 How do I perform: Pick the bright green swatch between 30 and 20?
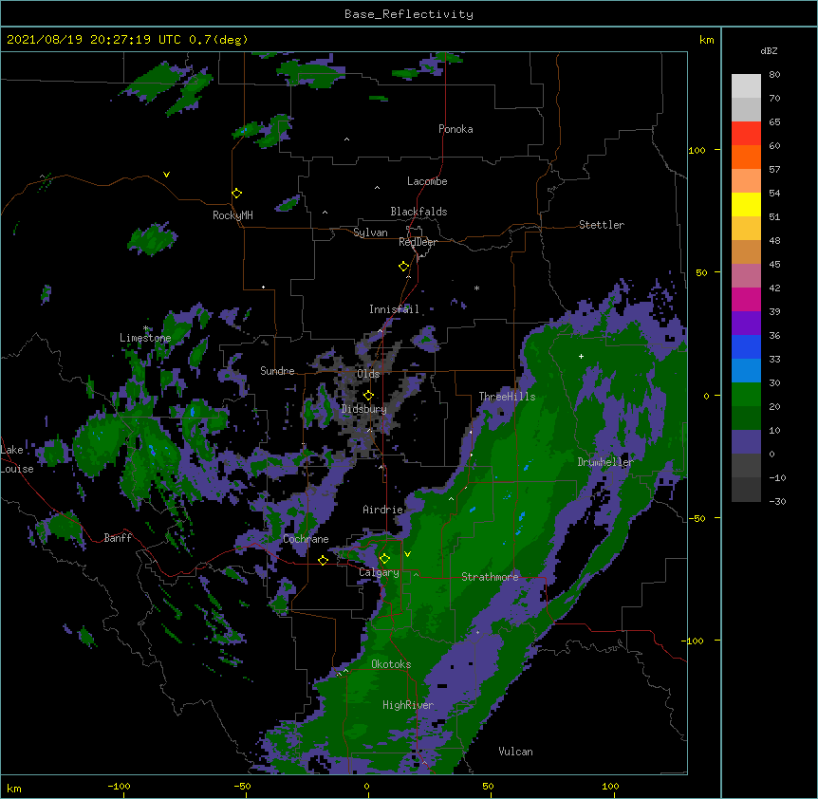coord(746,395)
